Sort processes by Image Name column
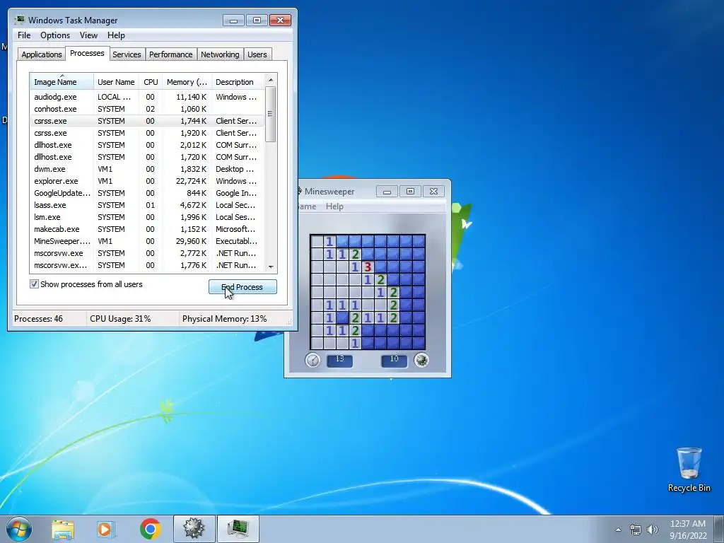The height and width of the screenshot is (543, 724). [x=62, y=82]
